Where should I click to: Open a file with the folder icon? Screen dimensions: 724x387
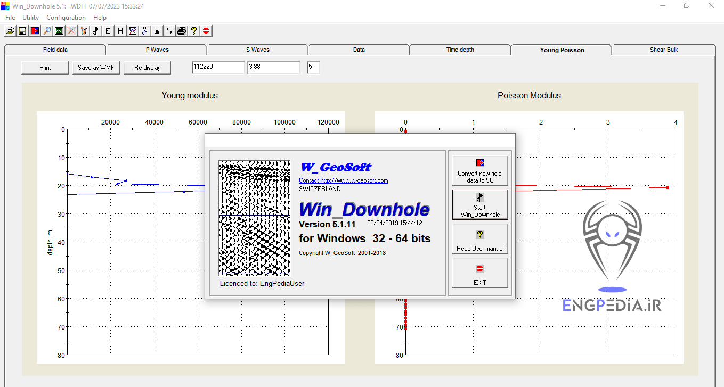tap(10, 30)
